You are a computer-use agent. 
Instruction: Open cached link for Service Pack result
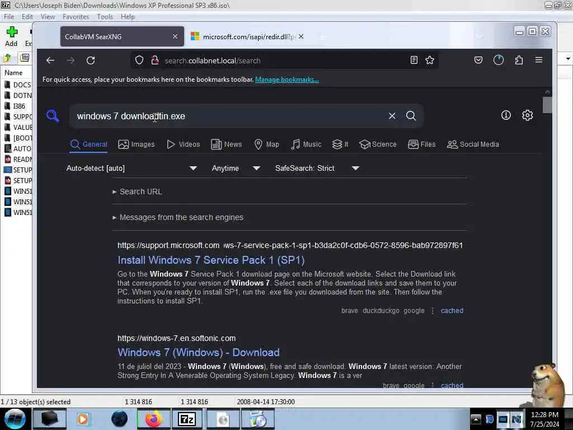(452, 310)
